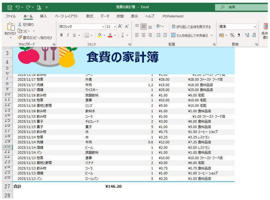Screen dimensions: 270x200
Task: Click コピー copy button
Action: (24, 31)
